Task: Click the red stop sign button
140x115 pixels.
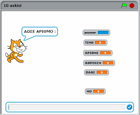Action: coord(132,5)
